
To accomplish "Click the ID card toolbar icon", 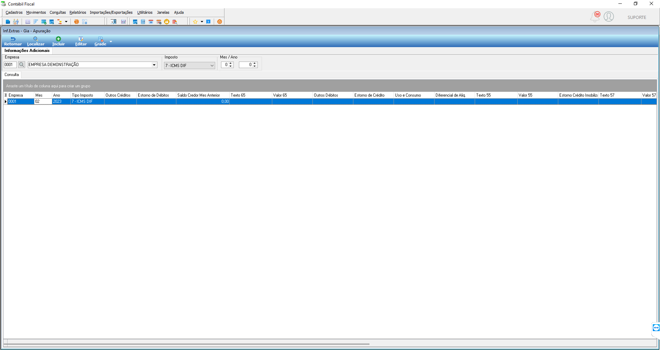I will (x=28, y=22).
